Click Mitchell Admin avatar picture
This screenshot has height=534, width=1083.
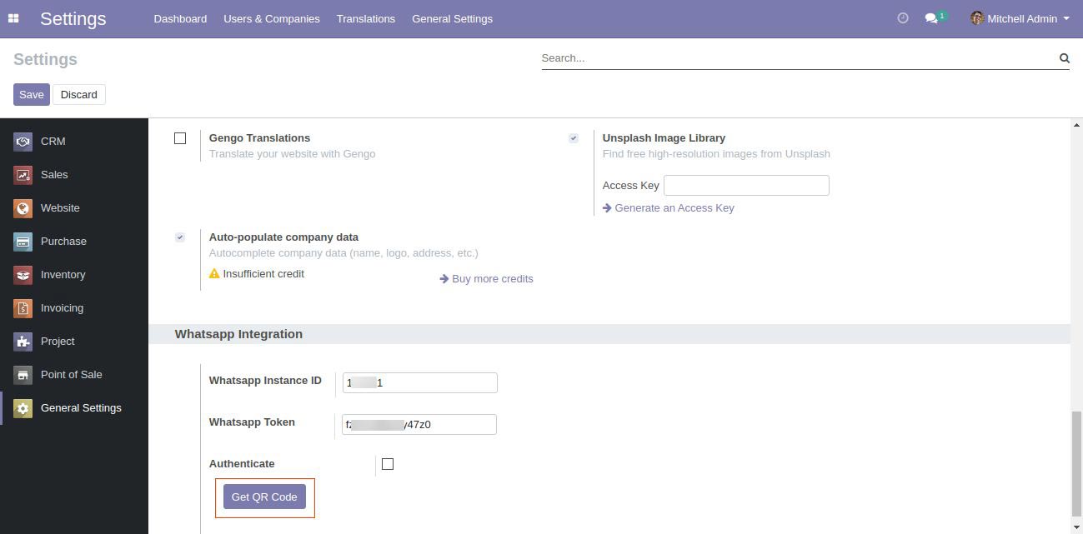click(x=977, y=18)
